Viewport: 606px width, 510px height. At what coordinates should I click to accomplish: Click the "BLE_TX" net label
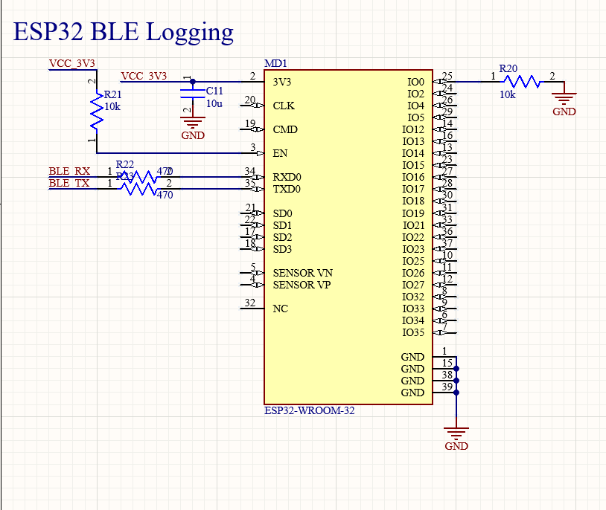[69, 183]
